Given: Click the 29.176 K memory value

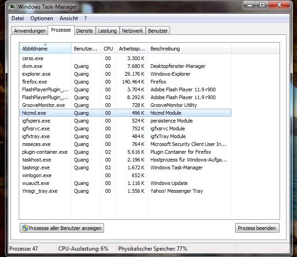Looking at the screenshot, I should 134,74.
